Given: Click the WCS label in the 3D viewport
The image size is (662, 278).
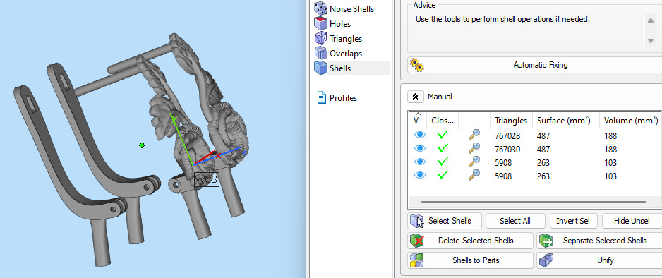Looking at the screenshot, I should 207,180.
